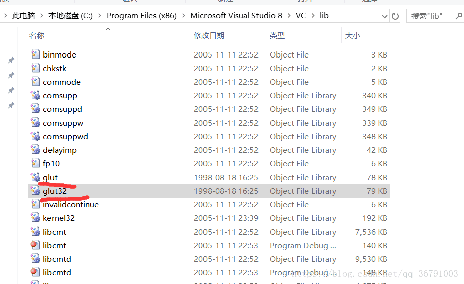This screenshot has width=464, height=284.
Task: Click the 9,530 KB size cell
Action: (371, 259)
